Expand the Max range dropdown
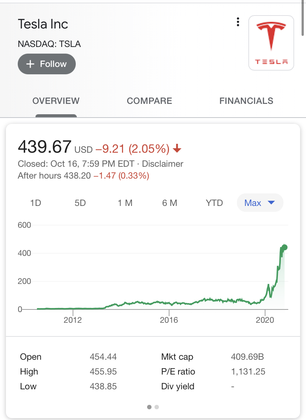Viewport: 306px width, 420px height. pos(260,203)
